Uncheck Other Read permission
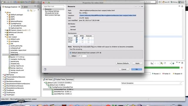The height and width of the screenshot is (106, 188). 76,42
